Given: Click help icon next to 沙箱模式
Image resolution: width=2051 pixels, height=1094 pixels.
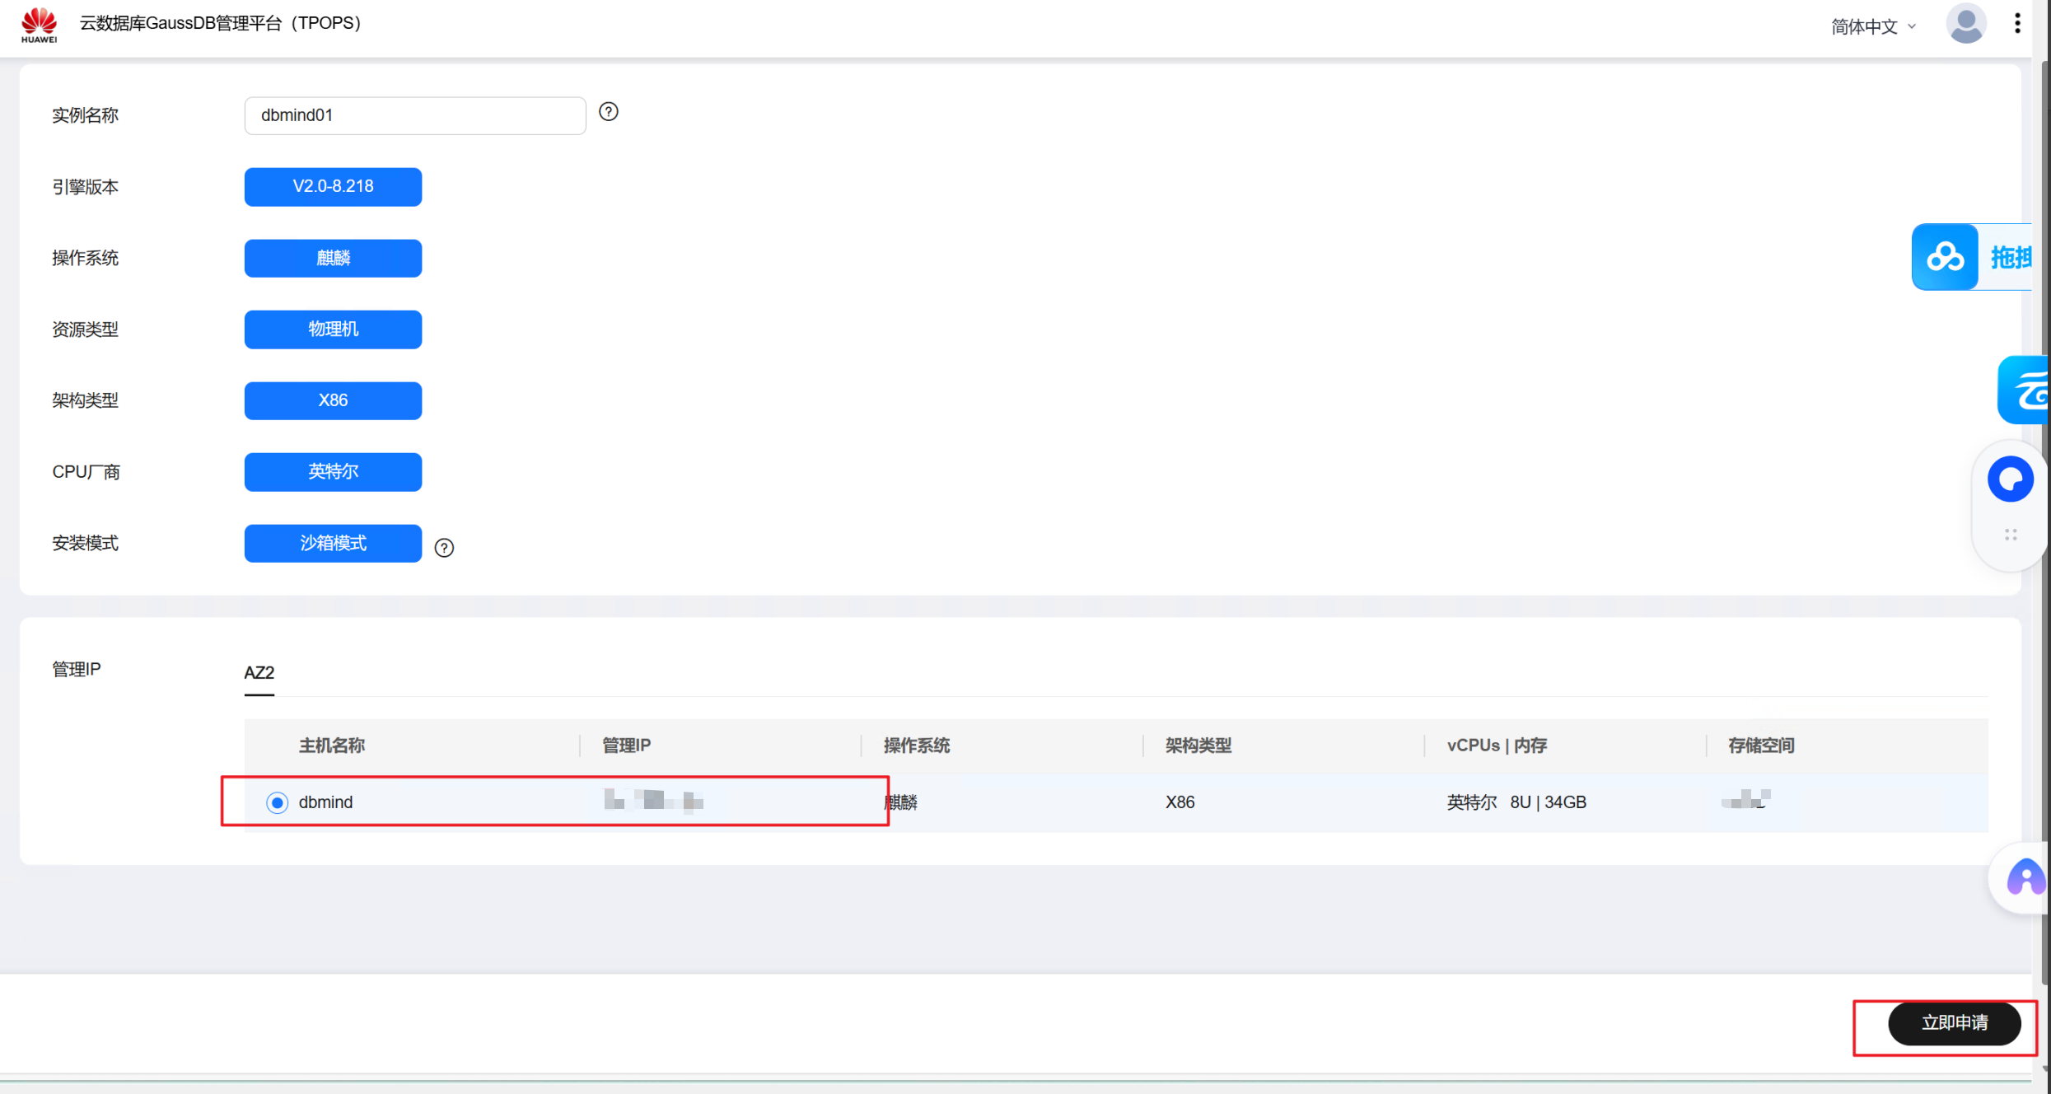Looking at the screenshot, I should [444, 548].
